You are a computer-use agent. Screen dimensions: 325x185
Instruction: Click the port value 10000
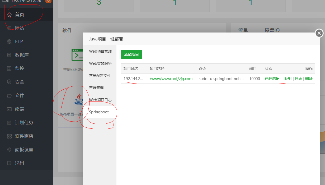pos(255,79)
